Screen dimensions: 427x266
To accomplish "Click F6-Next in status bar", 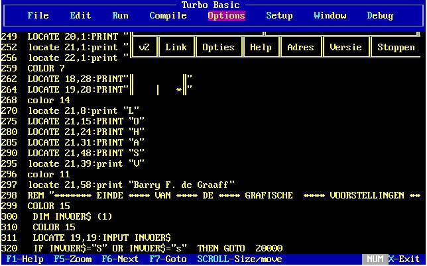I will (120, 259).
